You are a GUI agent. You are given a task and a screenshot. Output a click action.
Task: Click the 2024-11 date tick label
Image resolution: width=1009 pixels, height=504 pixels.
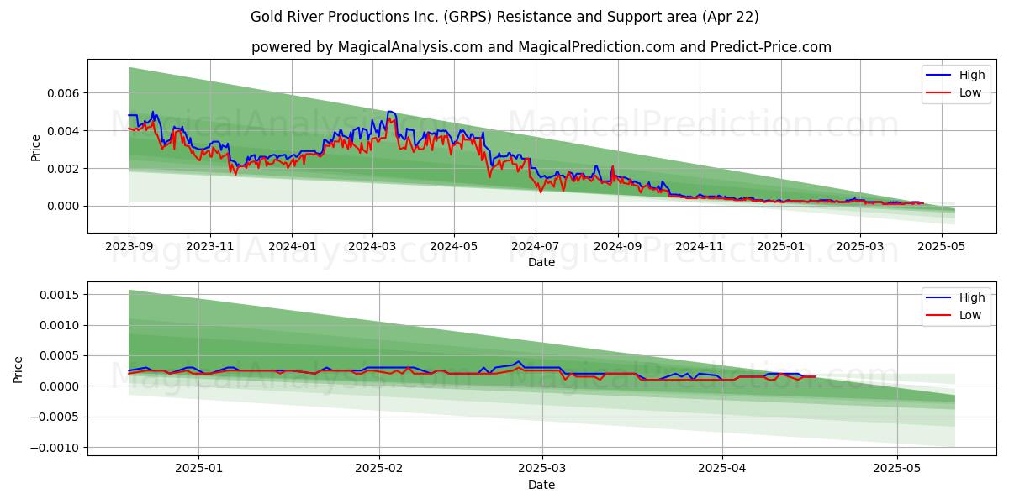[x=700, y=248]
